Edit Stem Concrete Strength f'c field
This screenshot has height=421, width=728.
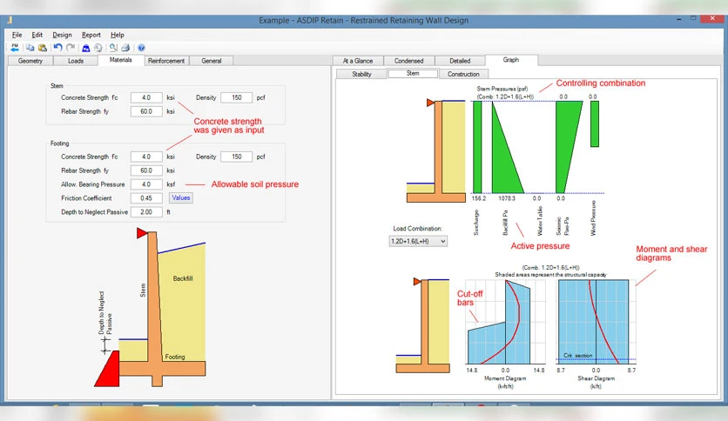[x=146, y=97]
